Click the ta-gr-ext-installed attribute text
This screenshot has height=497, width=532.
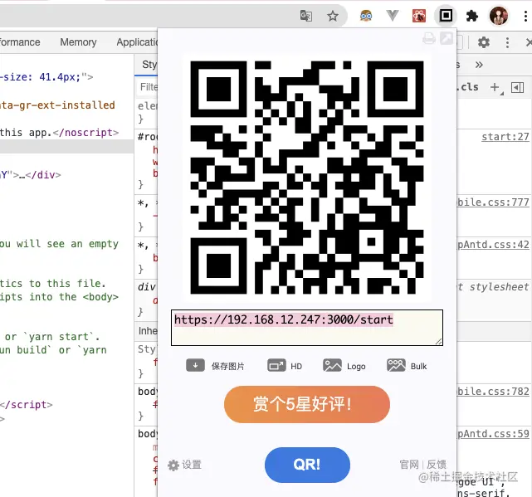point(57,105)
